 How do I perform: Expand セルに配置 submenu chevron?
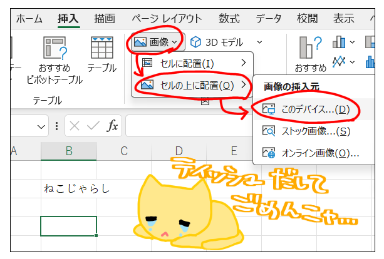(243, 63)
